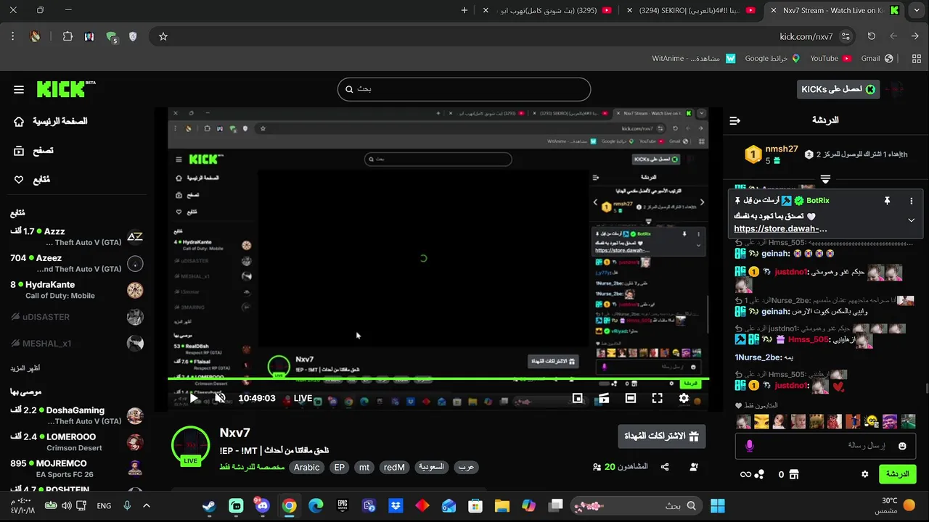This screenshot has width=929, height=522.
Task: Open the Azeez channel in the sidebar
Action: point(77,263)
